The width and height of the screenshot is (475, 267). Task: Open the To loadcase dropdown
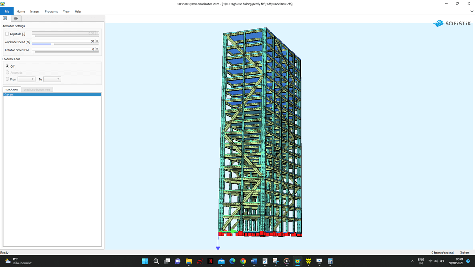(x=52, y=79)
